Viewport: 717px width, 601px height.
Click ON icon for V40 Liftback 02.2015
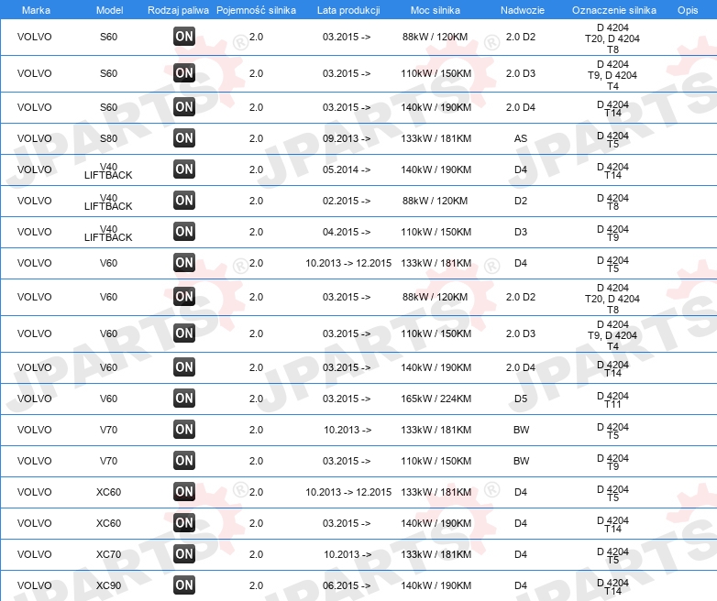coord(184,201)
